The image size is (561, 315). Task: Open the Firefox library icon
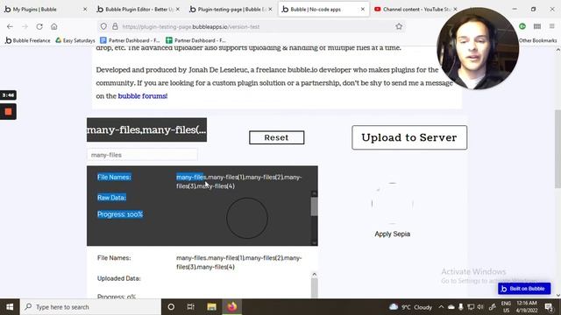(x=537, y=26)
